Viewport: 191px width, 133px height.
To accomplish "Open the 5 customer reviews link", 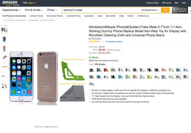I will pos(114,41).
